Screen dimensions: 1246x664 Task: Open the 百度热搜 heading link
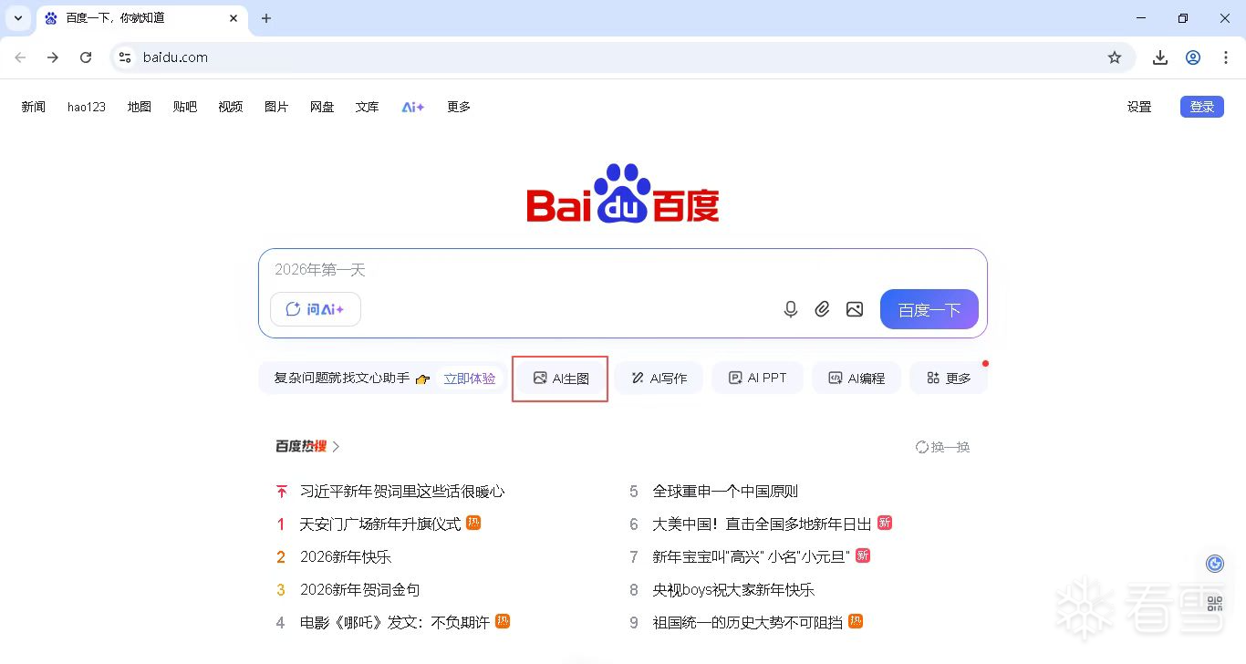(307, 447)
